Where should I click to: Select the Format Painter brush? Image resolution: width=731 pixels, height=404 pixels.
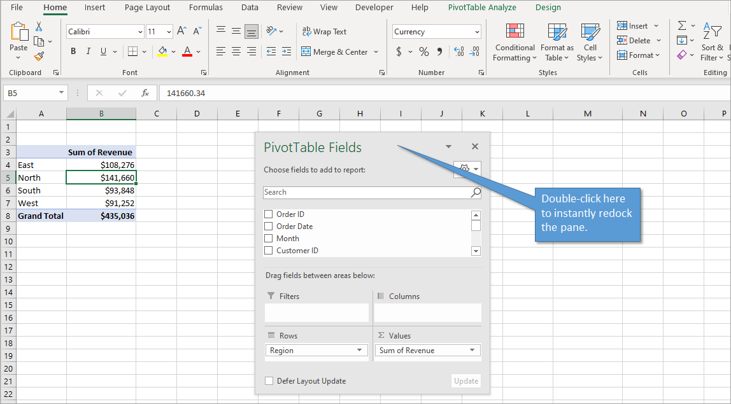39,57
